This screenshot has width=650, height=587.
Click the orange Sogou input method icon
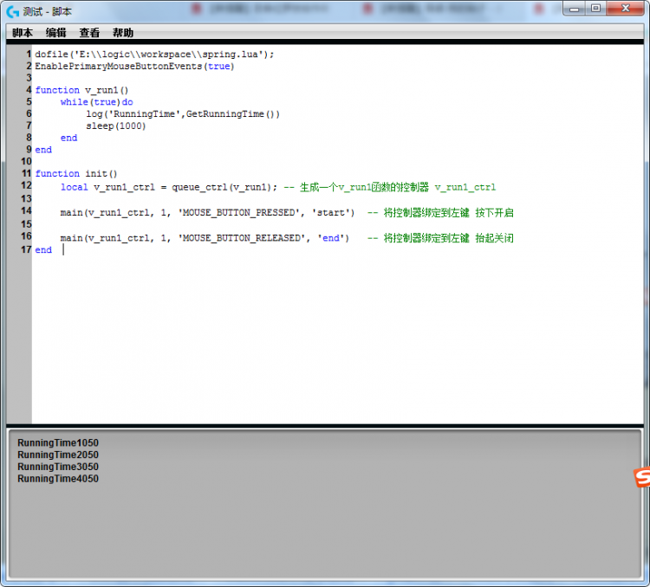click(x=641, y=476)
